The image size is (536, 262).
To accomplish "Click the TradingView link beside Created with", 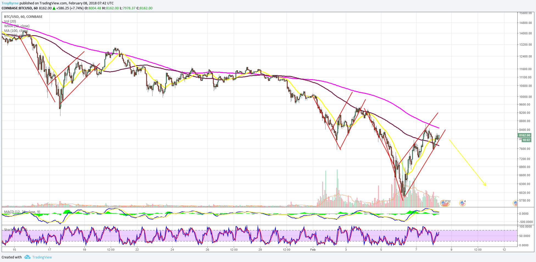I will tap(42, 257).
